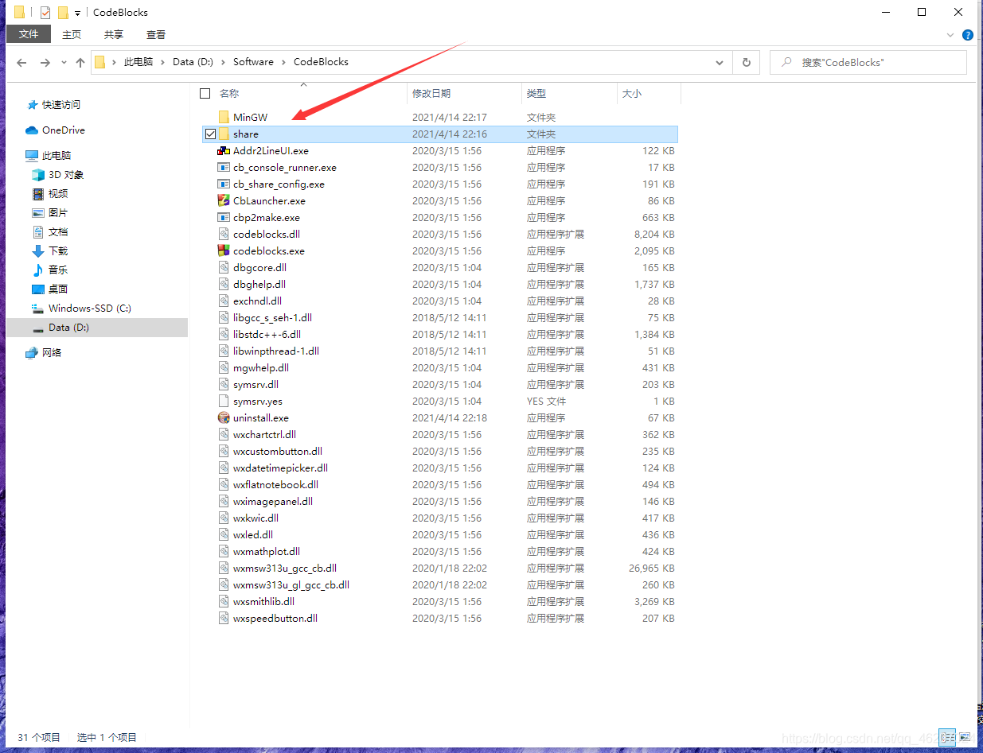Select libwinpthread-1.dll file name
The width and height of the screenshot is (983, 753).
coord(276,351)
